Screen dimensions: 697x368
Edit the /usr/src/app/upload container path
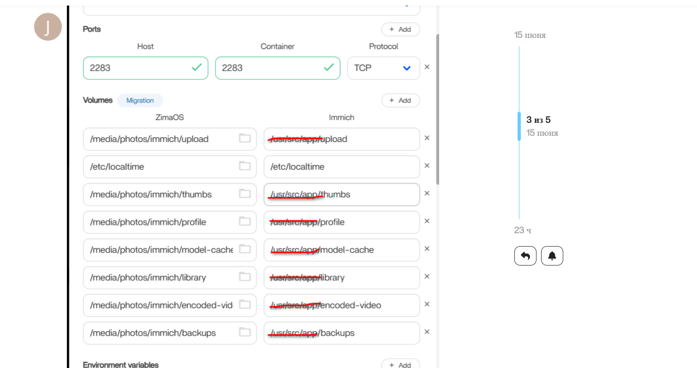tap(342, 139)
